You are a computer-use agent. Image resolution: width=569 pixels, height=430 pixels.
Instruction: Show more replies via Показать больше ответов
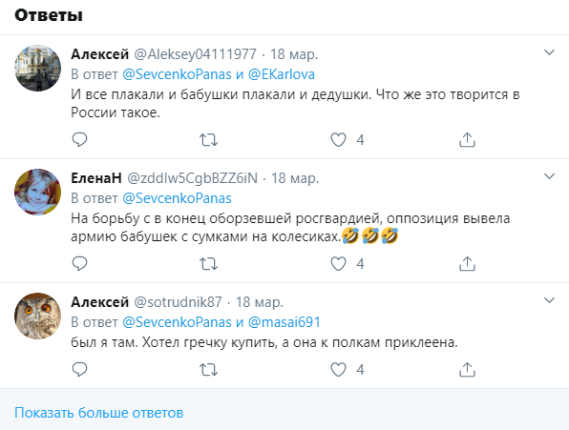[x=98, y=413]
